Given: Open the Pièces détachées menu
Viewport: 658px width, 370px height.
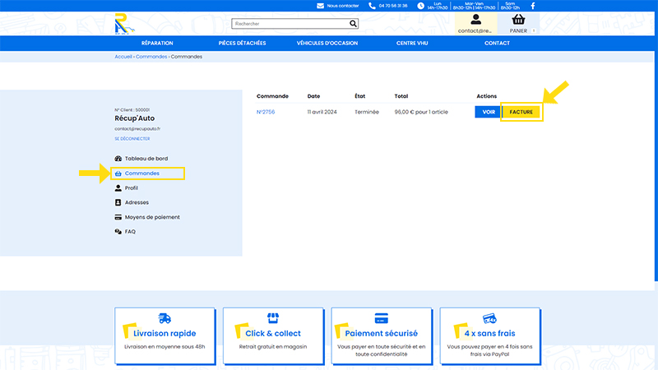Looking at the screenshot, I should click(x=242, y=44).
